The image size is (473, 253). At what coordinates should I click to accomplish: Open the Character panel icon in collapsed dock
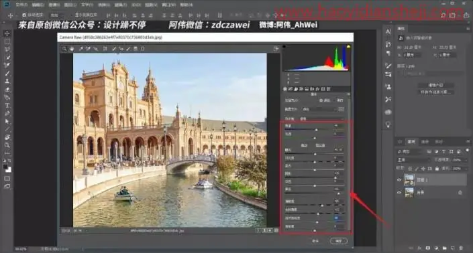tap(388, 31)
